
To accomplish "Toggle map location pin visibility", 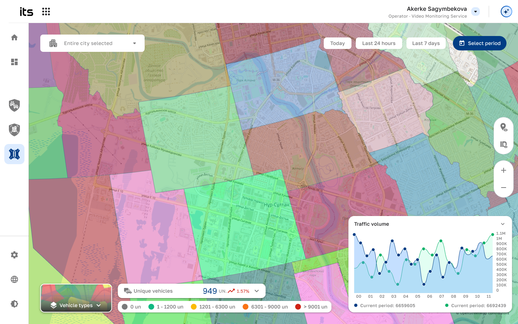I will [x=504, y=127].
